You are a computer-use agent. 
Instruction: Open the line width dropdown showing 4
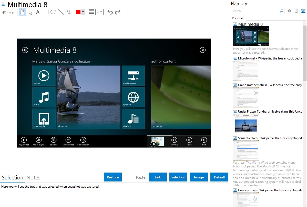pyautogui.click(x=99, y=12)
